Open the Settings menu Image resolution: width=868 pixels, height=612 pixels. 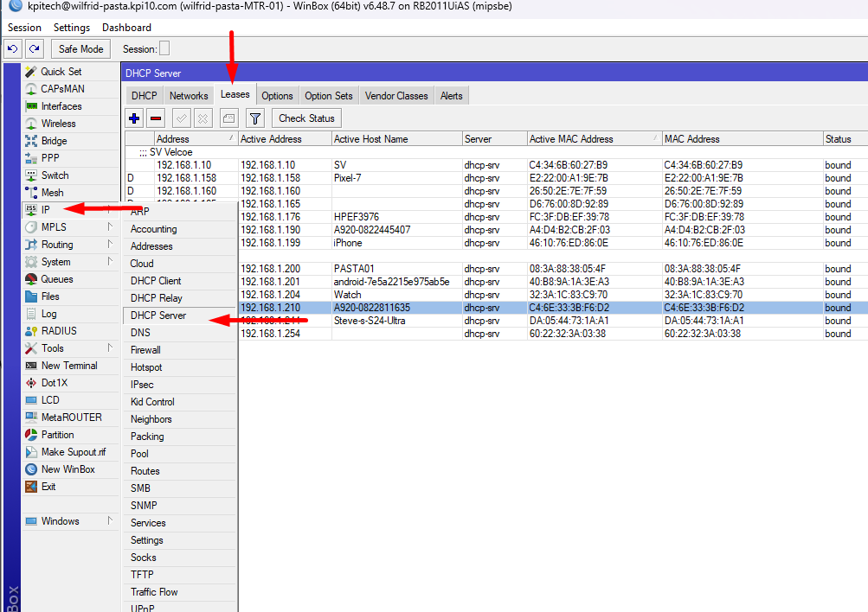click(x=72, y=28)
